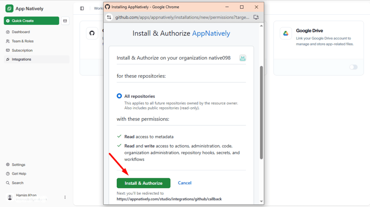Select the All repositories radio button
370x207 pixels.
tap(119, 96)
